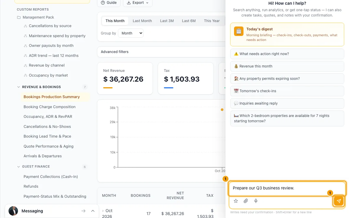Expand the Messaging panel with the chevron
Screen dimensions: 349x218
click(93, 211)
